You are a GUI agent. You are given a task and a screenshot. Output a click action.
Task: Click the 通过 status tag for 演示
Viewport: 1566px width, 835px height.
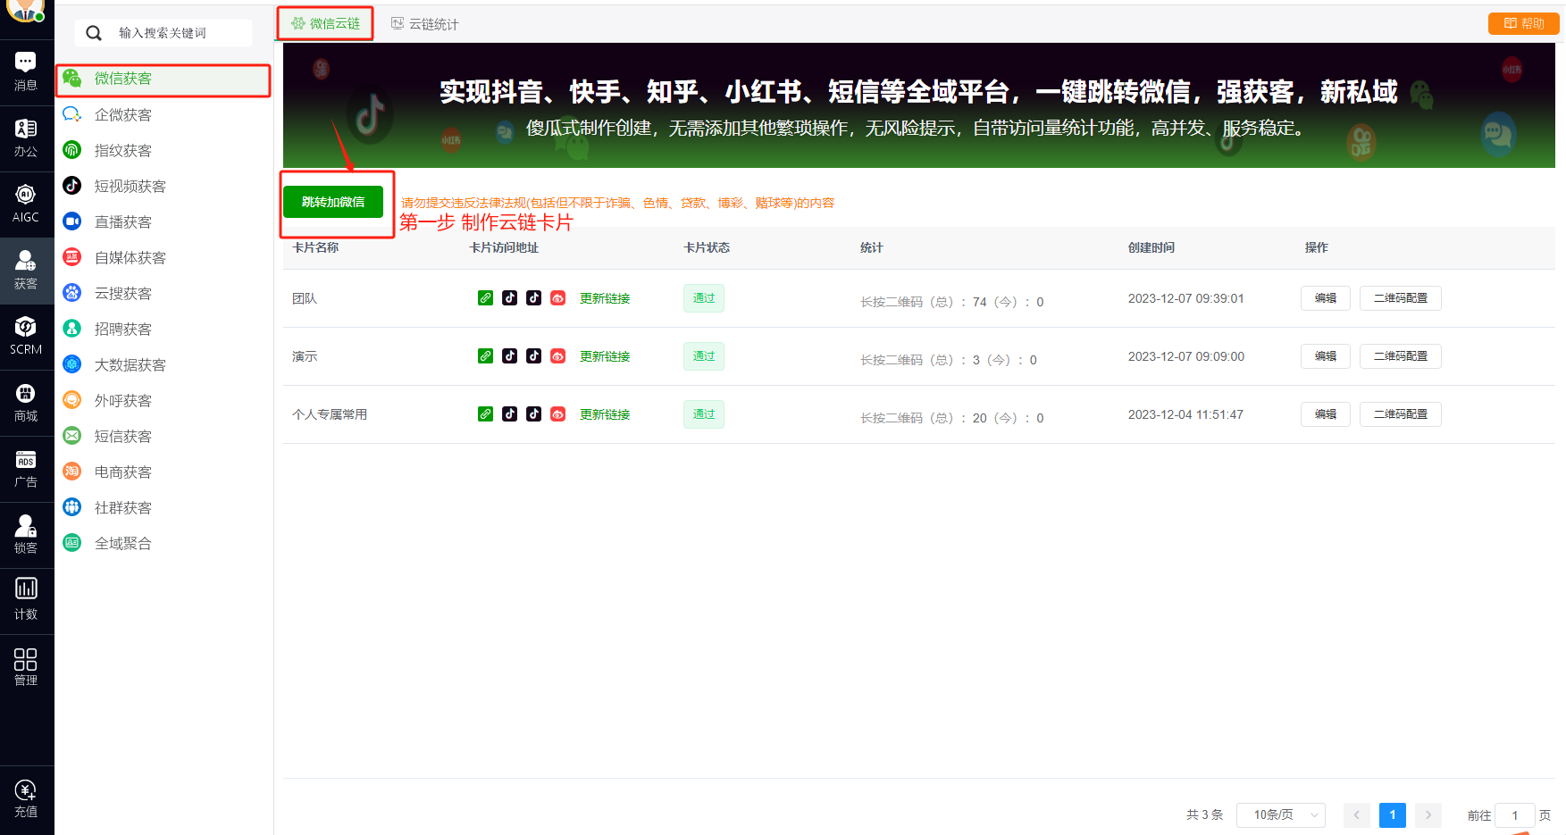704,356
